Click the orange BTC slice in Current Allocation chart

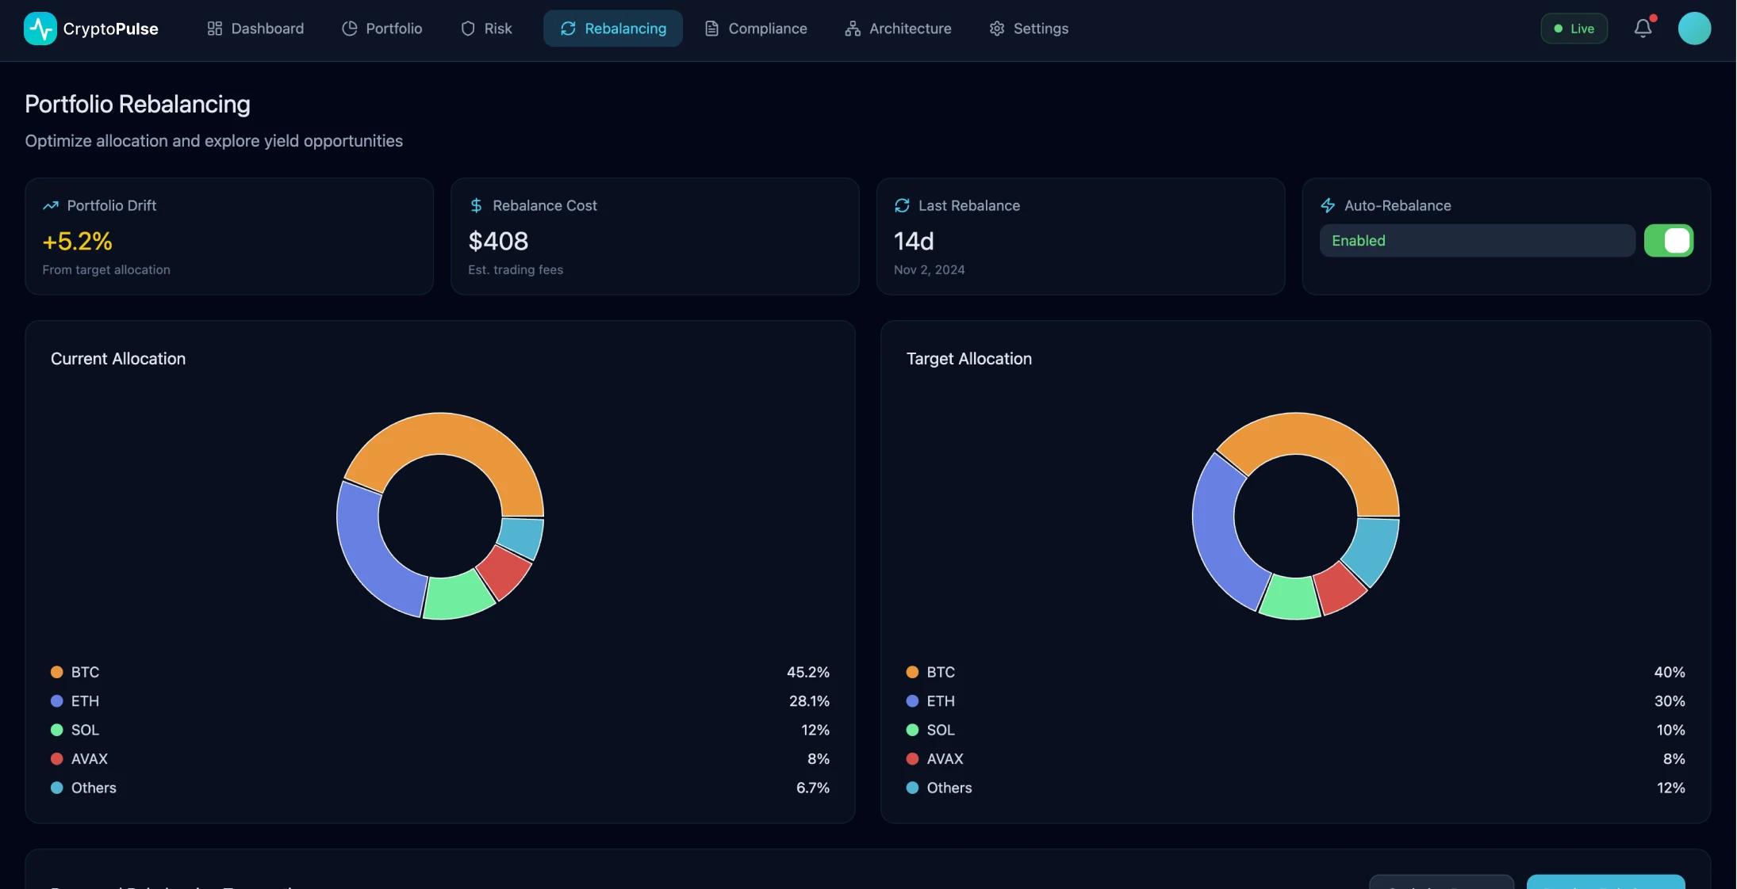pos(442,432)
